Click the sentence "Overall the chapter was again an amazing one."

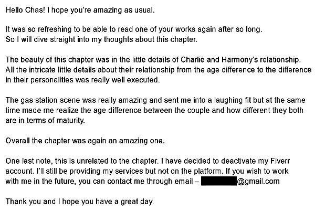(85, 141)
